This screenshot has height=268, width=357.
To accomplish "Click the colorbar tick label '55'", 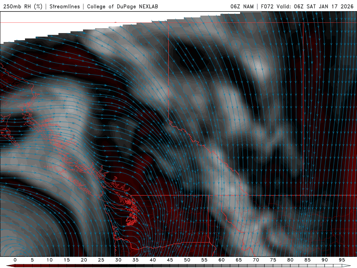I will click(204, 260).
